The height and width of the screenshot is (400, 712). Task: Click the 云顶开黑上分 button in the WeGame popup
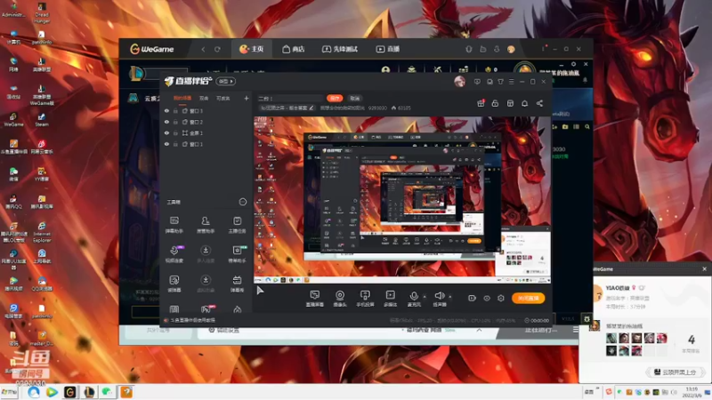point(676,372)
